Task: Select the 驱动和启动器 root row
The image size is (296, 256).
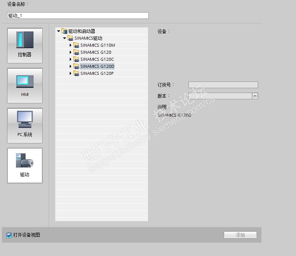Action: (x=102, y=31)
